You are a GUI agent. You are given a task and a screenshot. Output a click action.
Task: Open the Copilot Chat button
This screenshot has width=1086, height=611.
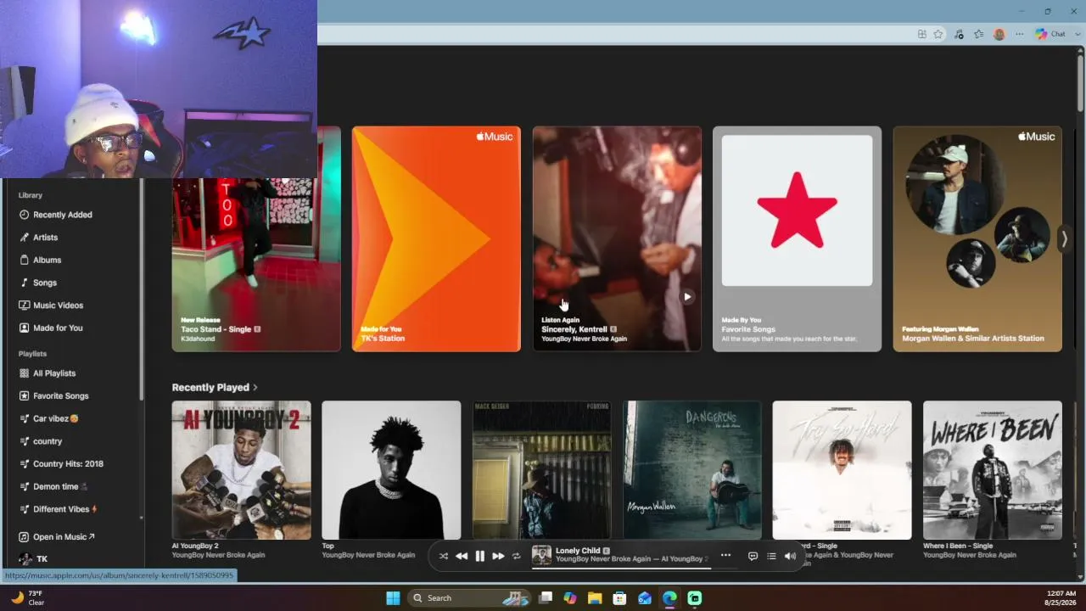1050,34
